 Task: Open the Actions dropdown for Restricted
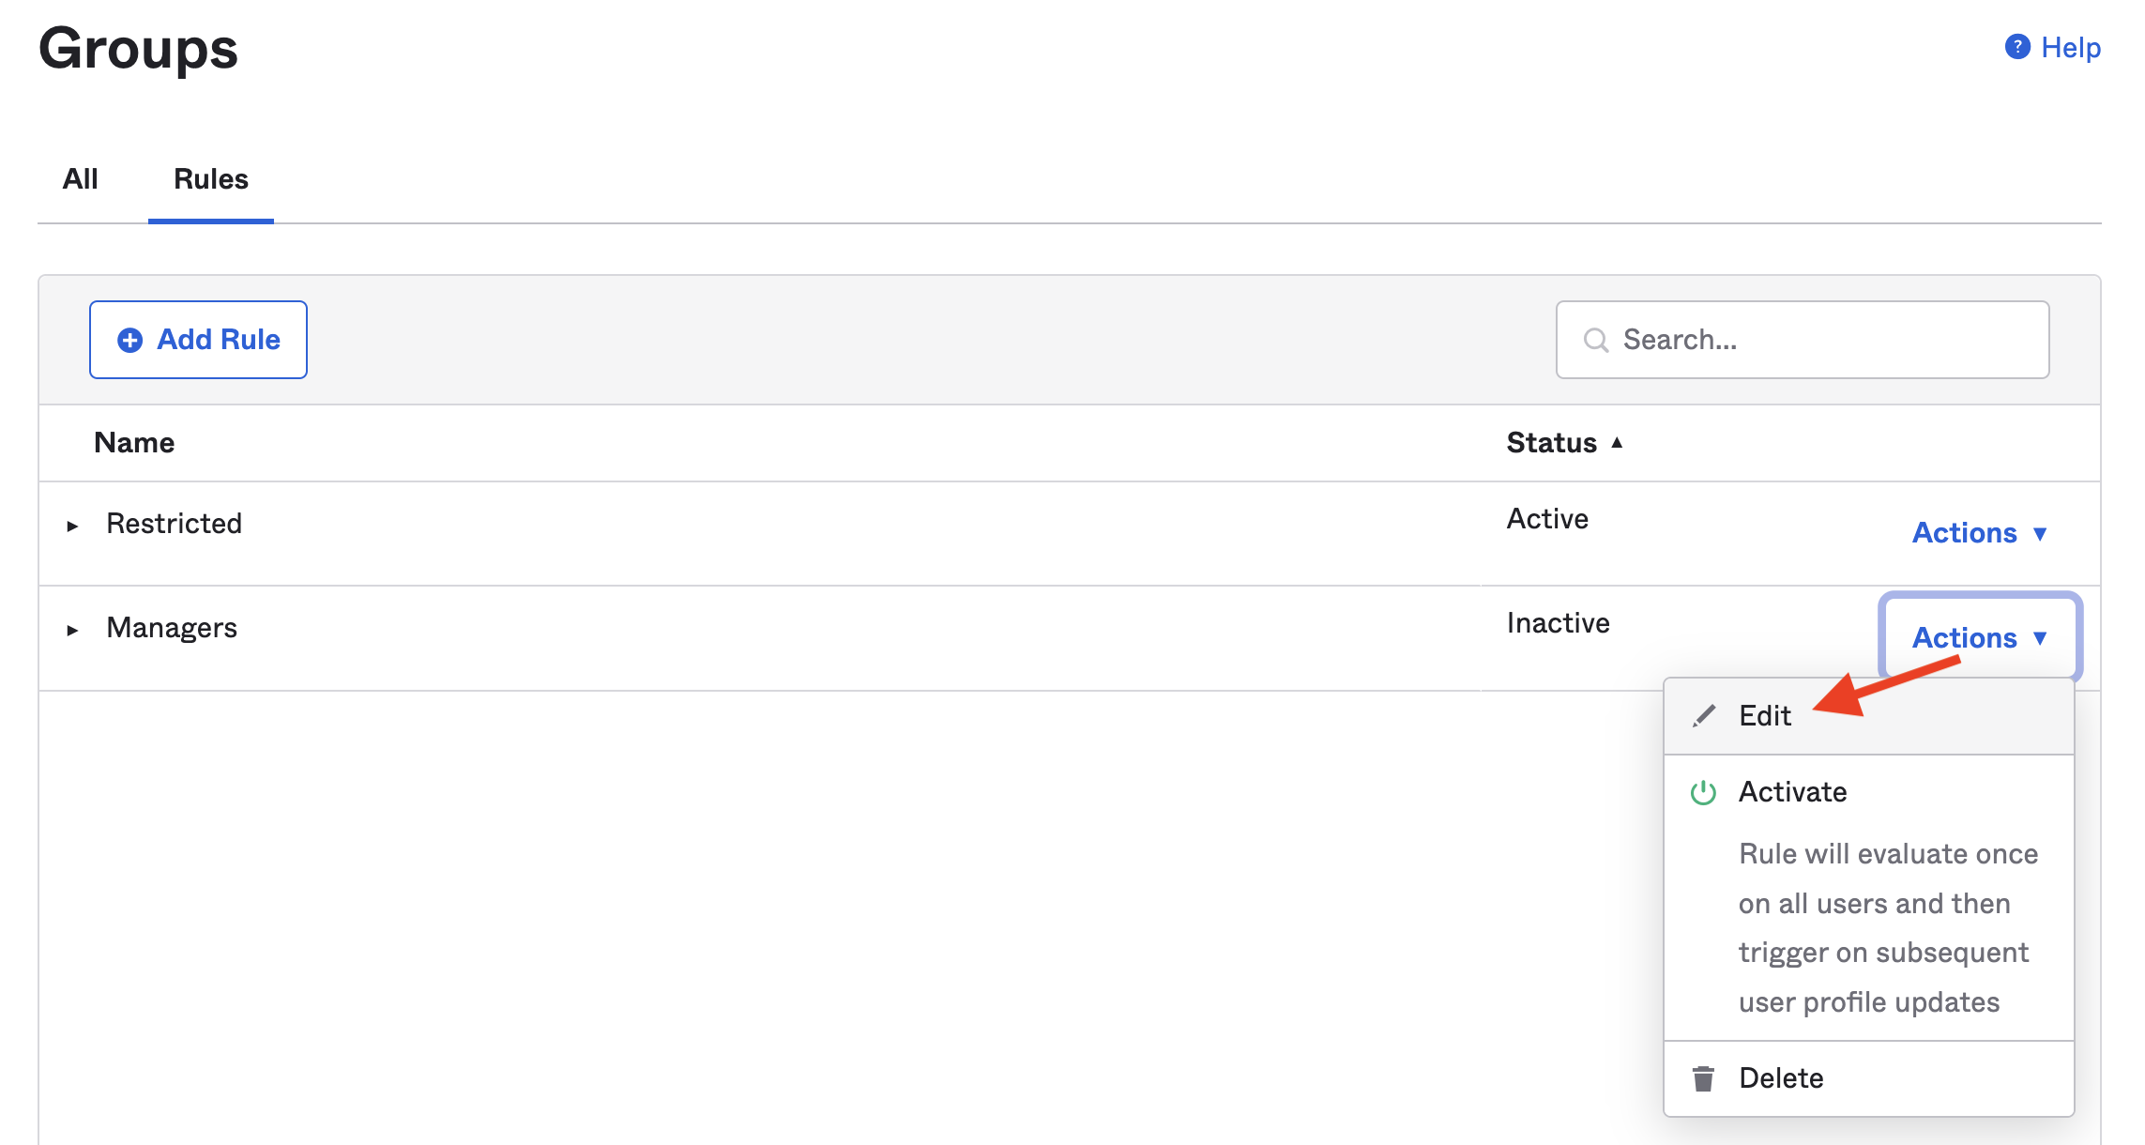tap(1979, 533)
